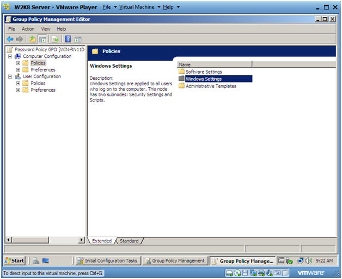Click the gray Forward arrow in toolbar

pyautogui.click(x=20, y=39)
